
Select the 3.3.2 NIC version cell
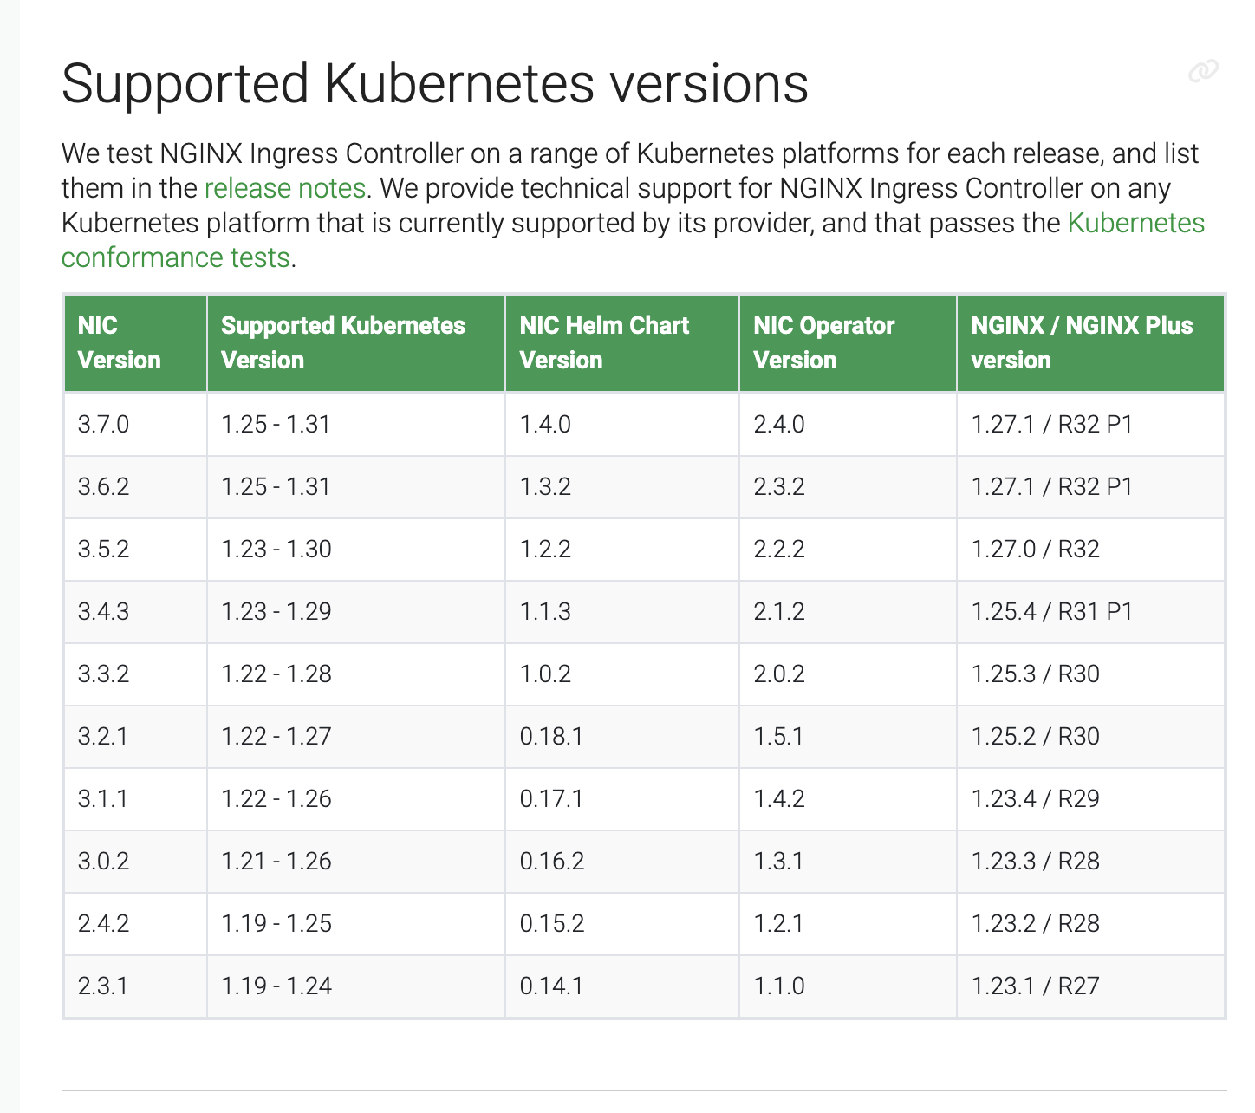[x=136, y=674]
